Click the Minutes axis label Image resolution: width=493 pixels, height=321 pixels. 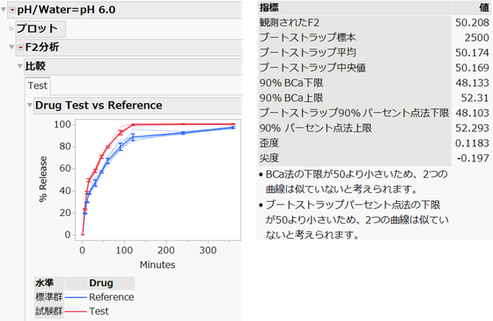158,265
